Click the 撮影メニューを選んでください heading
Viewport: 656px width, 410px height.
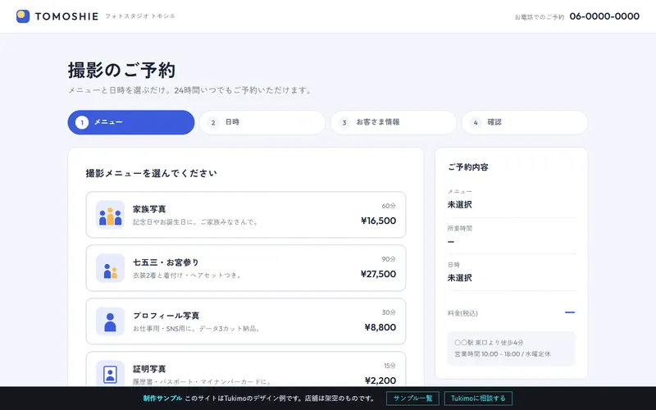point(152,173)
